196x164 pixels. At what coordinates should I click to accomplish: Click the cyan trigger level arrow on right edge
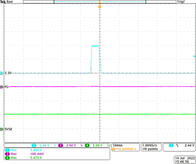pyautogui.click(x=194, y=56)
